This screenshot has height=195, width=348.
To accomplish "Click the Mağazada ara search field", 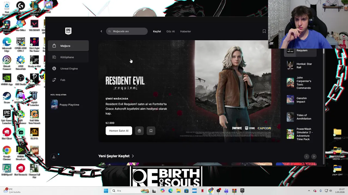I will 127,31.
